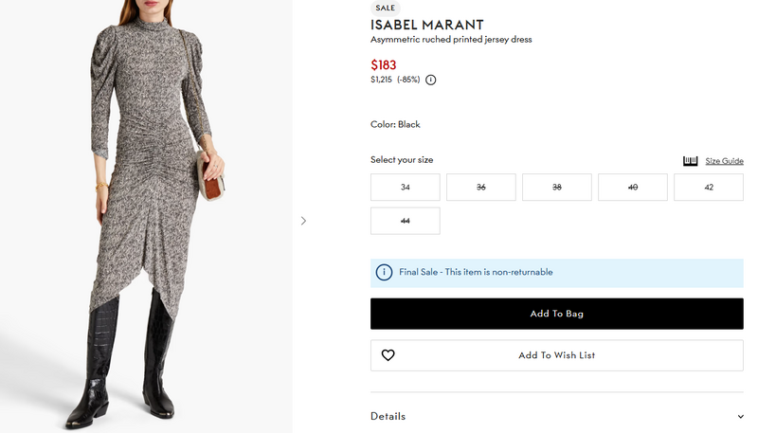Select size 34
The image size is (758, 433).
click(406, 188)
